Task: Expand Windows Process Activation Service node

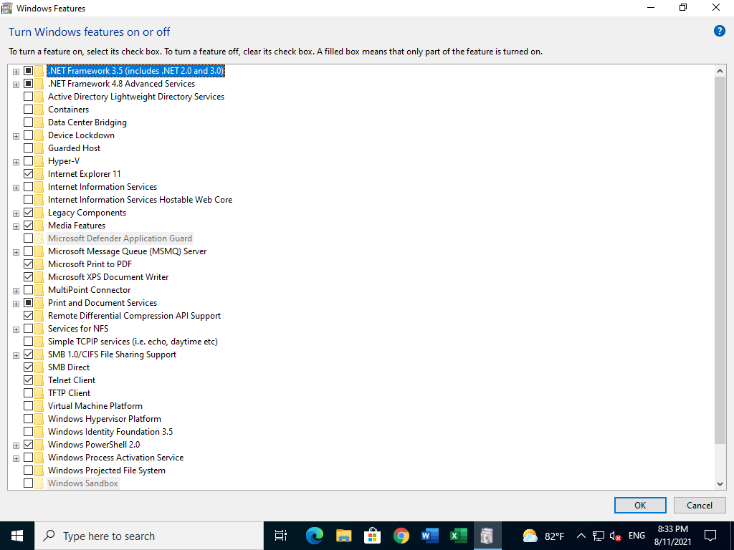Action: [16, 458]
